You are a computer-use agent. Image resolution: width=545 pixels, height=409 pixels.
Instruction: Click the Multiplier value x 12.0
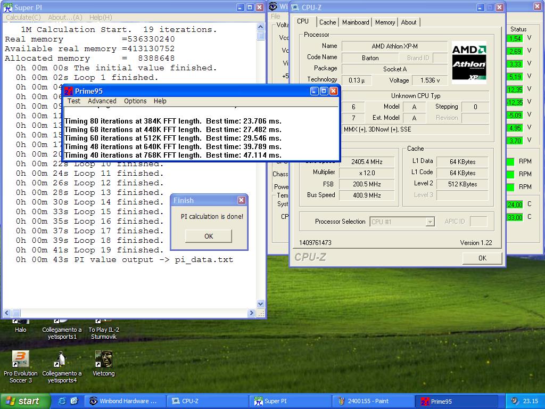tap(367, 173)
